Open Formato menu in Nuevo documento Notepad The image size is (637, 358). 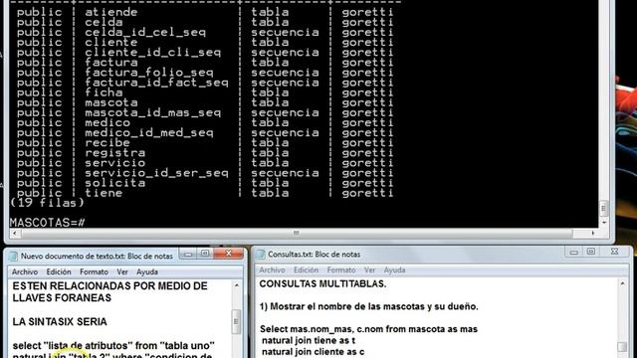click(94, 271)
